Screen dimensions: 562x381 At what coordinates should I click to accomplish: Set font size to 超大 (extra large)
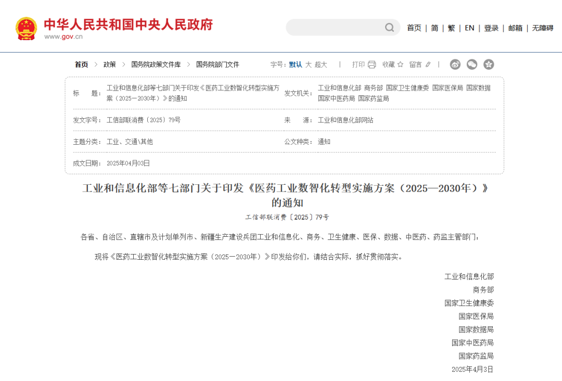coord(321,65)
